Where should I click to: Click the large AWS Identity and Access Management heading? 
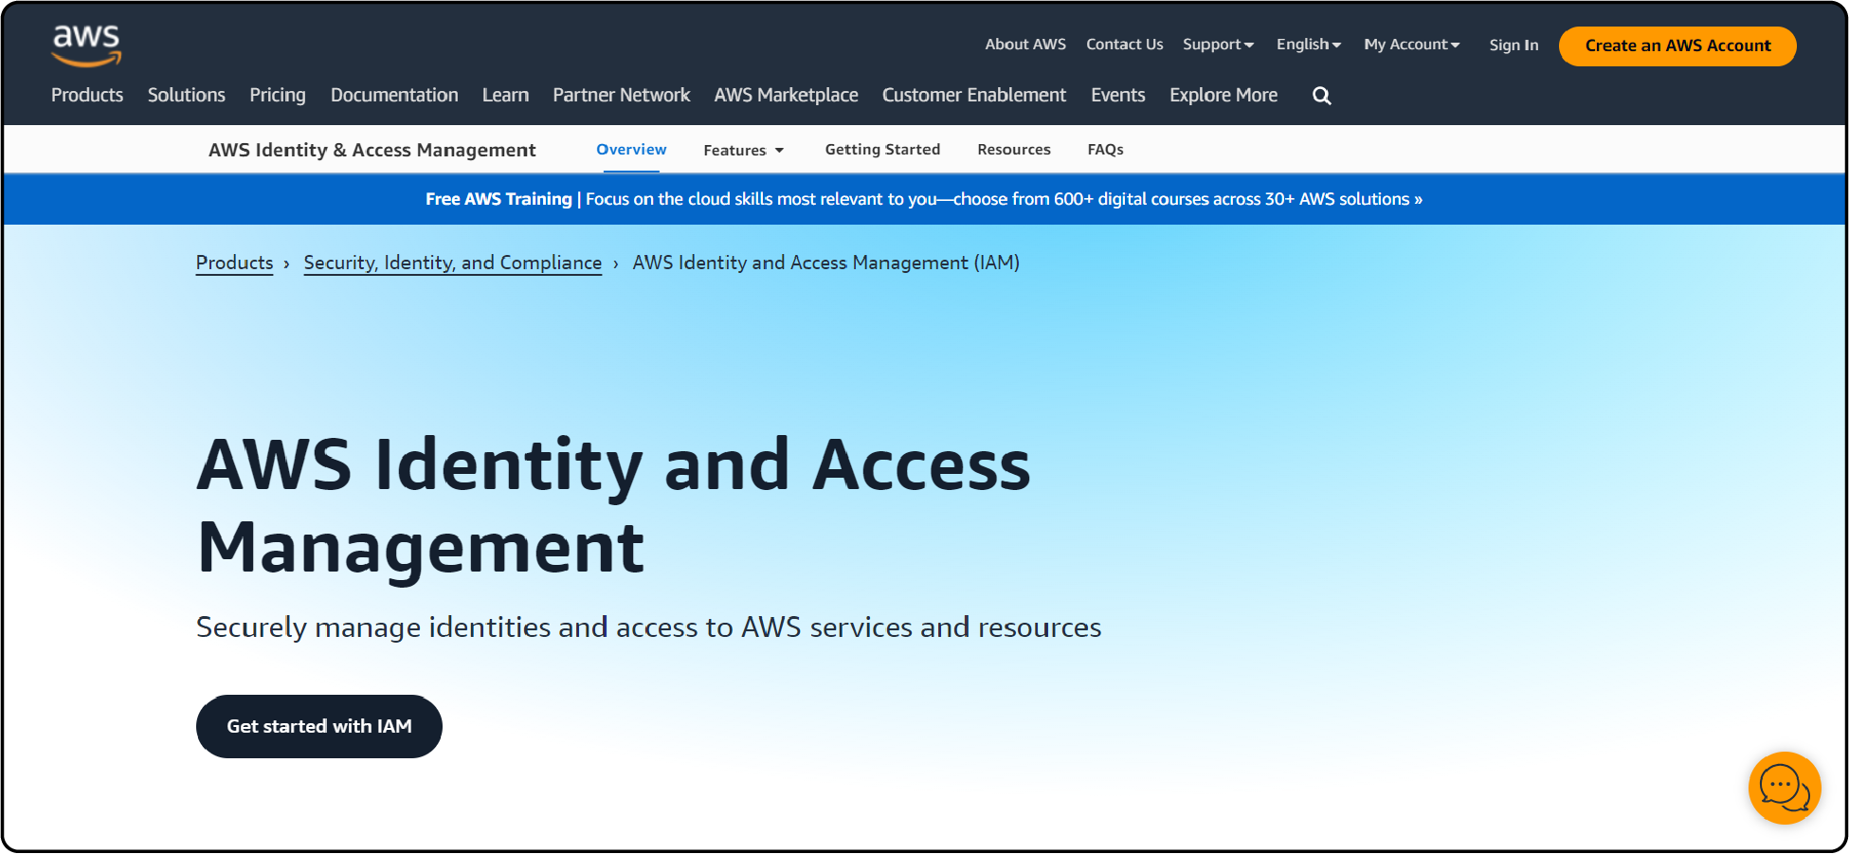(613, 506)
